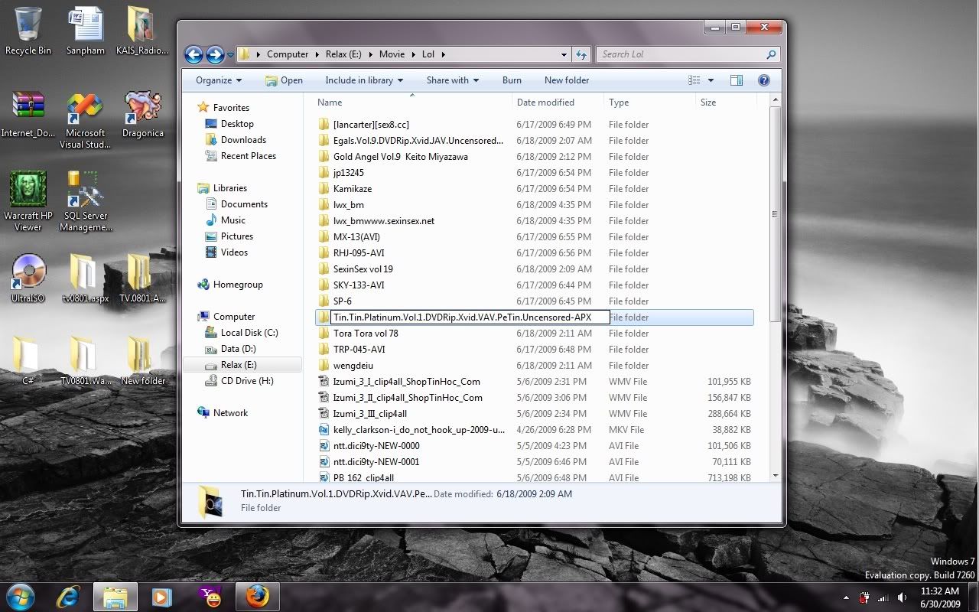Click the File Explorer taskbar button

pos(115,596)
